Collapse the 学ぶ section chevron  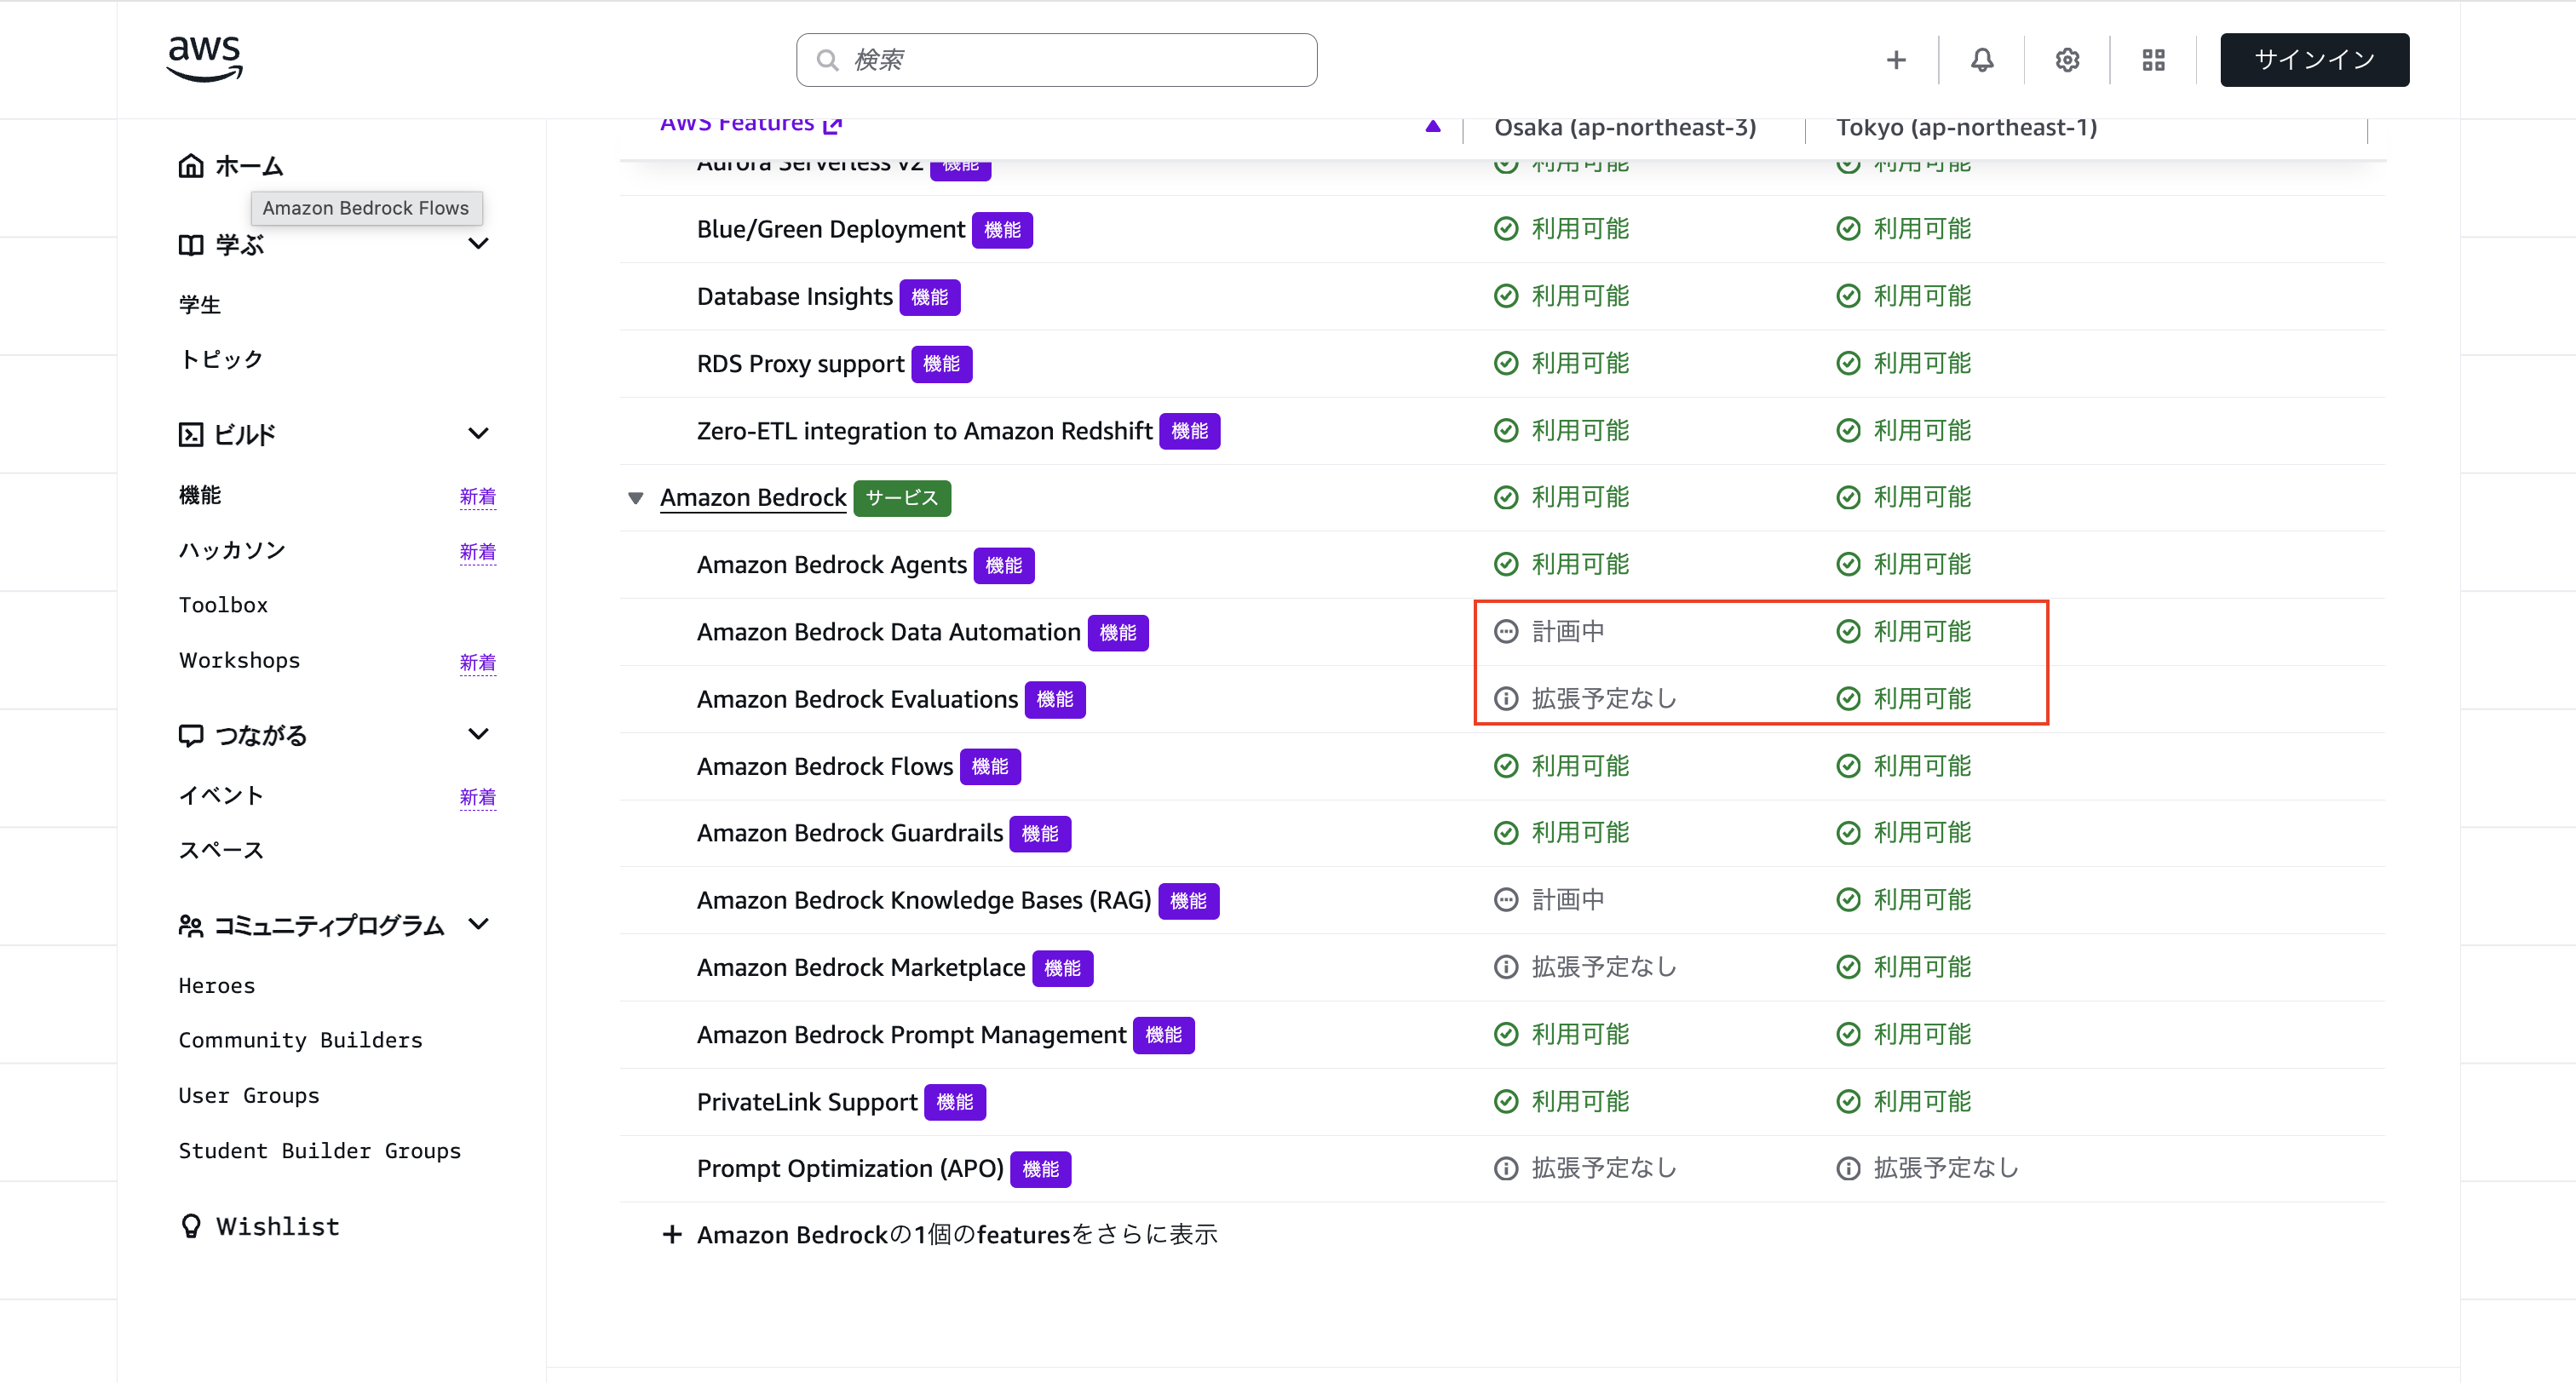478,244
